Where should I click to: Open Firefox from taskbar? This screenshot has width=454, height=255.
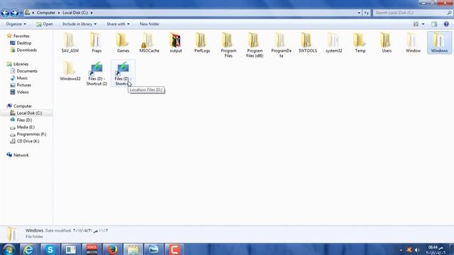tap(112, 249)
